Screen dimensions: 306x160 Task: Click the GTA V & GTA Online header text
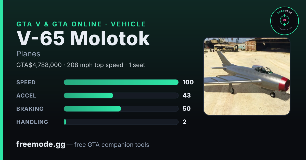[x=59, y=24]
